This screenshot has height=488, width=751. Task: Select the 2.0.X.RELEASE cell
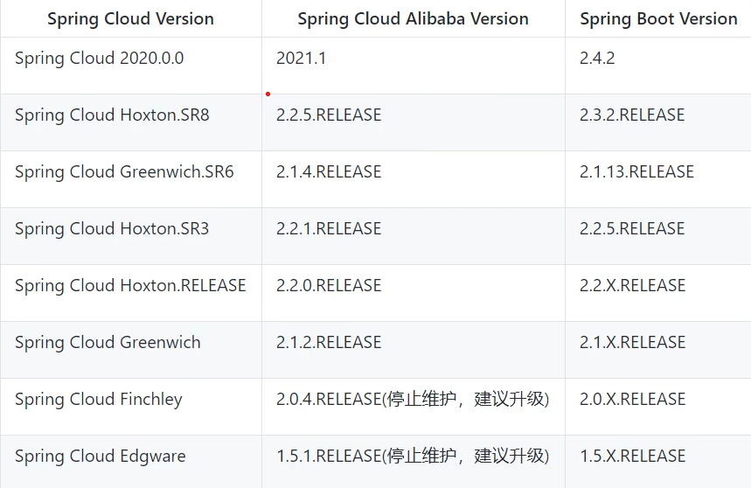tap(658, 407)
